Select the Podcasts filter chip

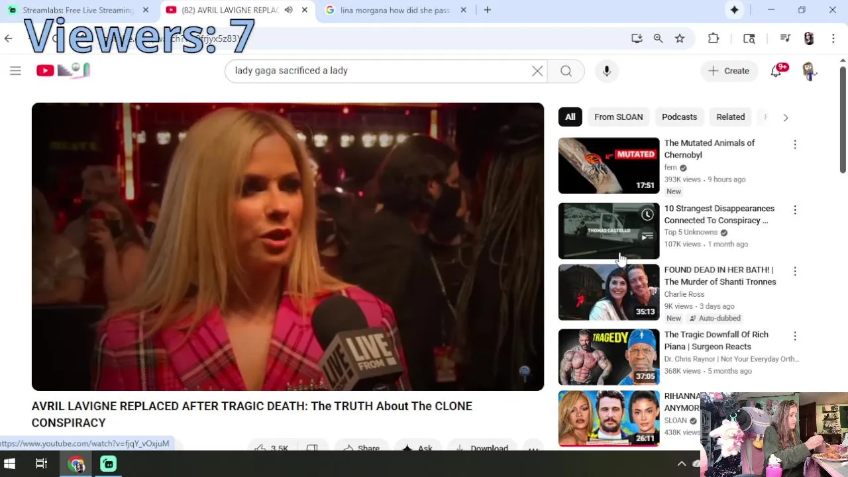point(679,117)
